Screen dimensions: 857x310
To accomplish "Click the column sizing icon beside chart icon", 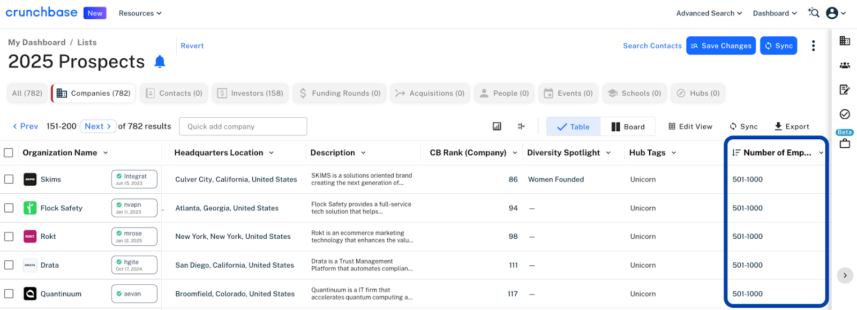I will tap(521, 126).
